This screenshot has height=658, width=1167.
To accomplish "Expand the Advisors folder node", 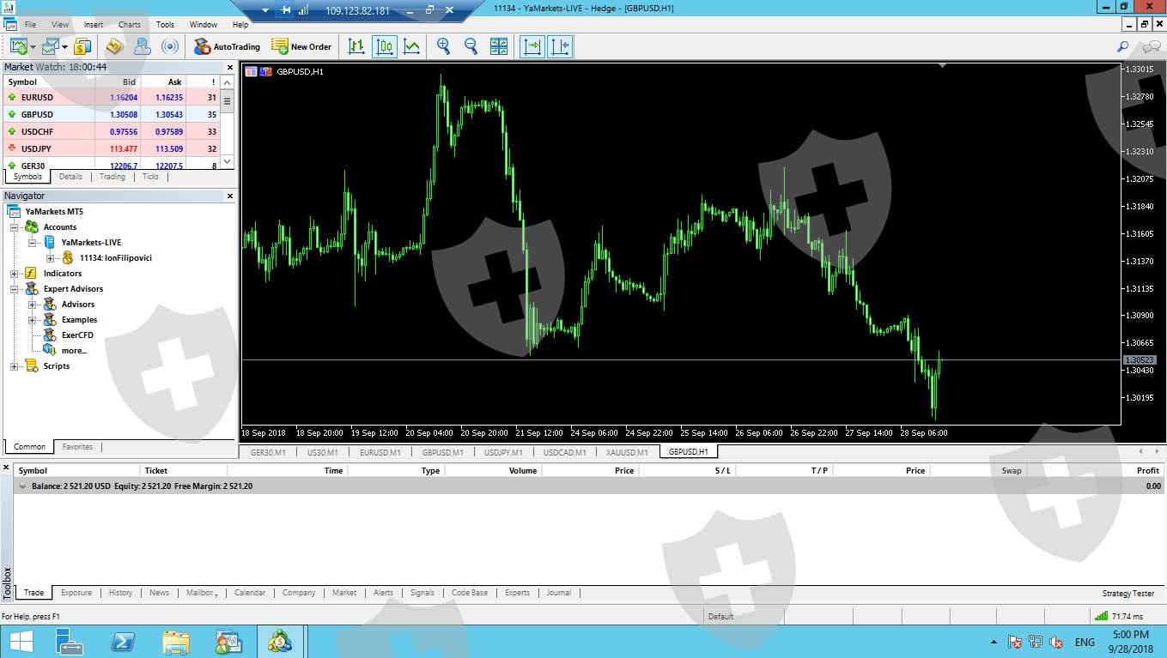I will point(33,305).
